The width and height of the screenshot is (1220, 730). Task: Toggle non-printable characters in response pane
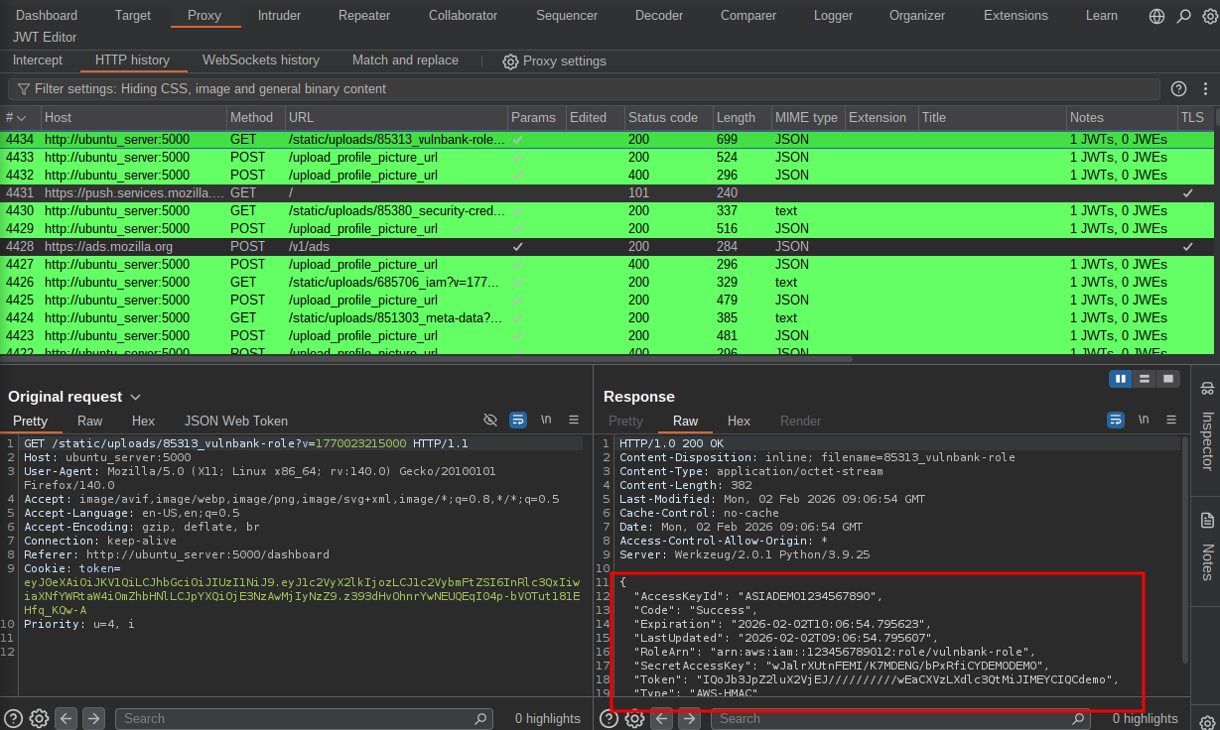click(1144, 421)
